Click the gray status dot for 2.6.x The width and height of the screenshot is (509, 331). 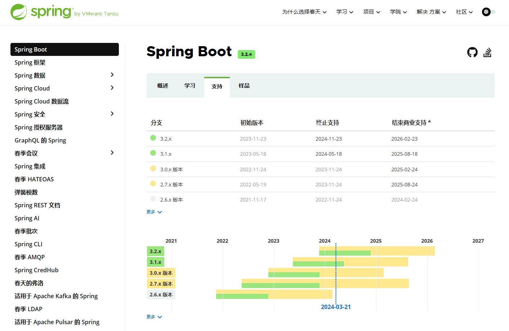click(153, 199)
